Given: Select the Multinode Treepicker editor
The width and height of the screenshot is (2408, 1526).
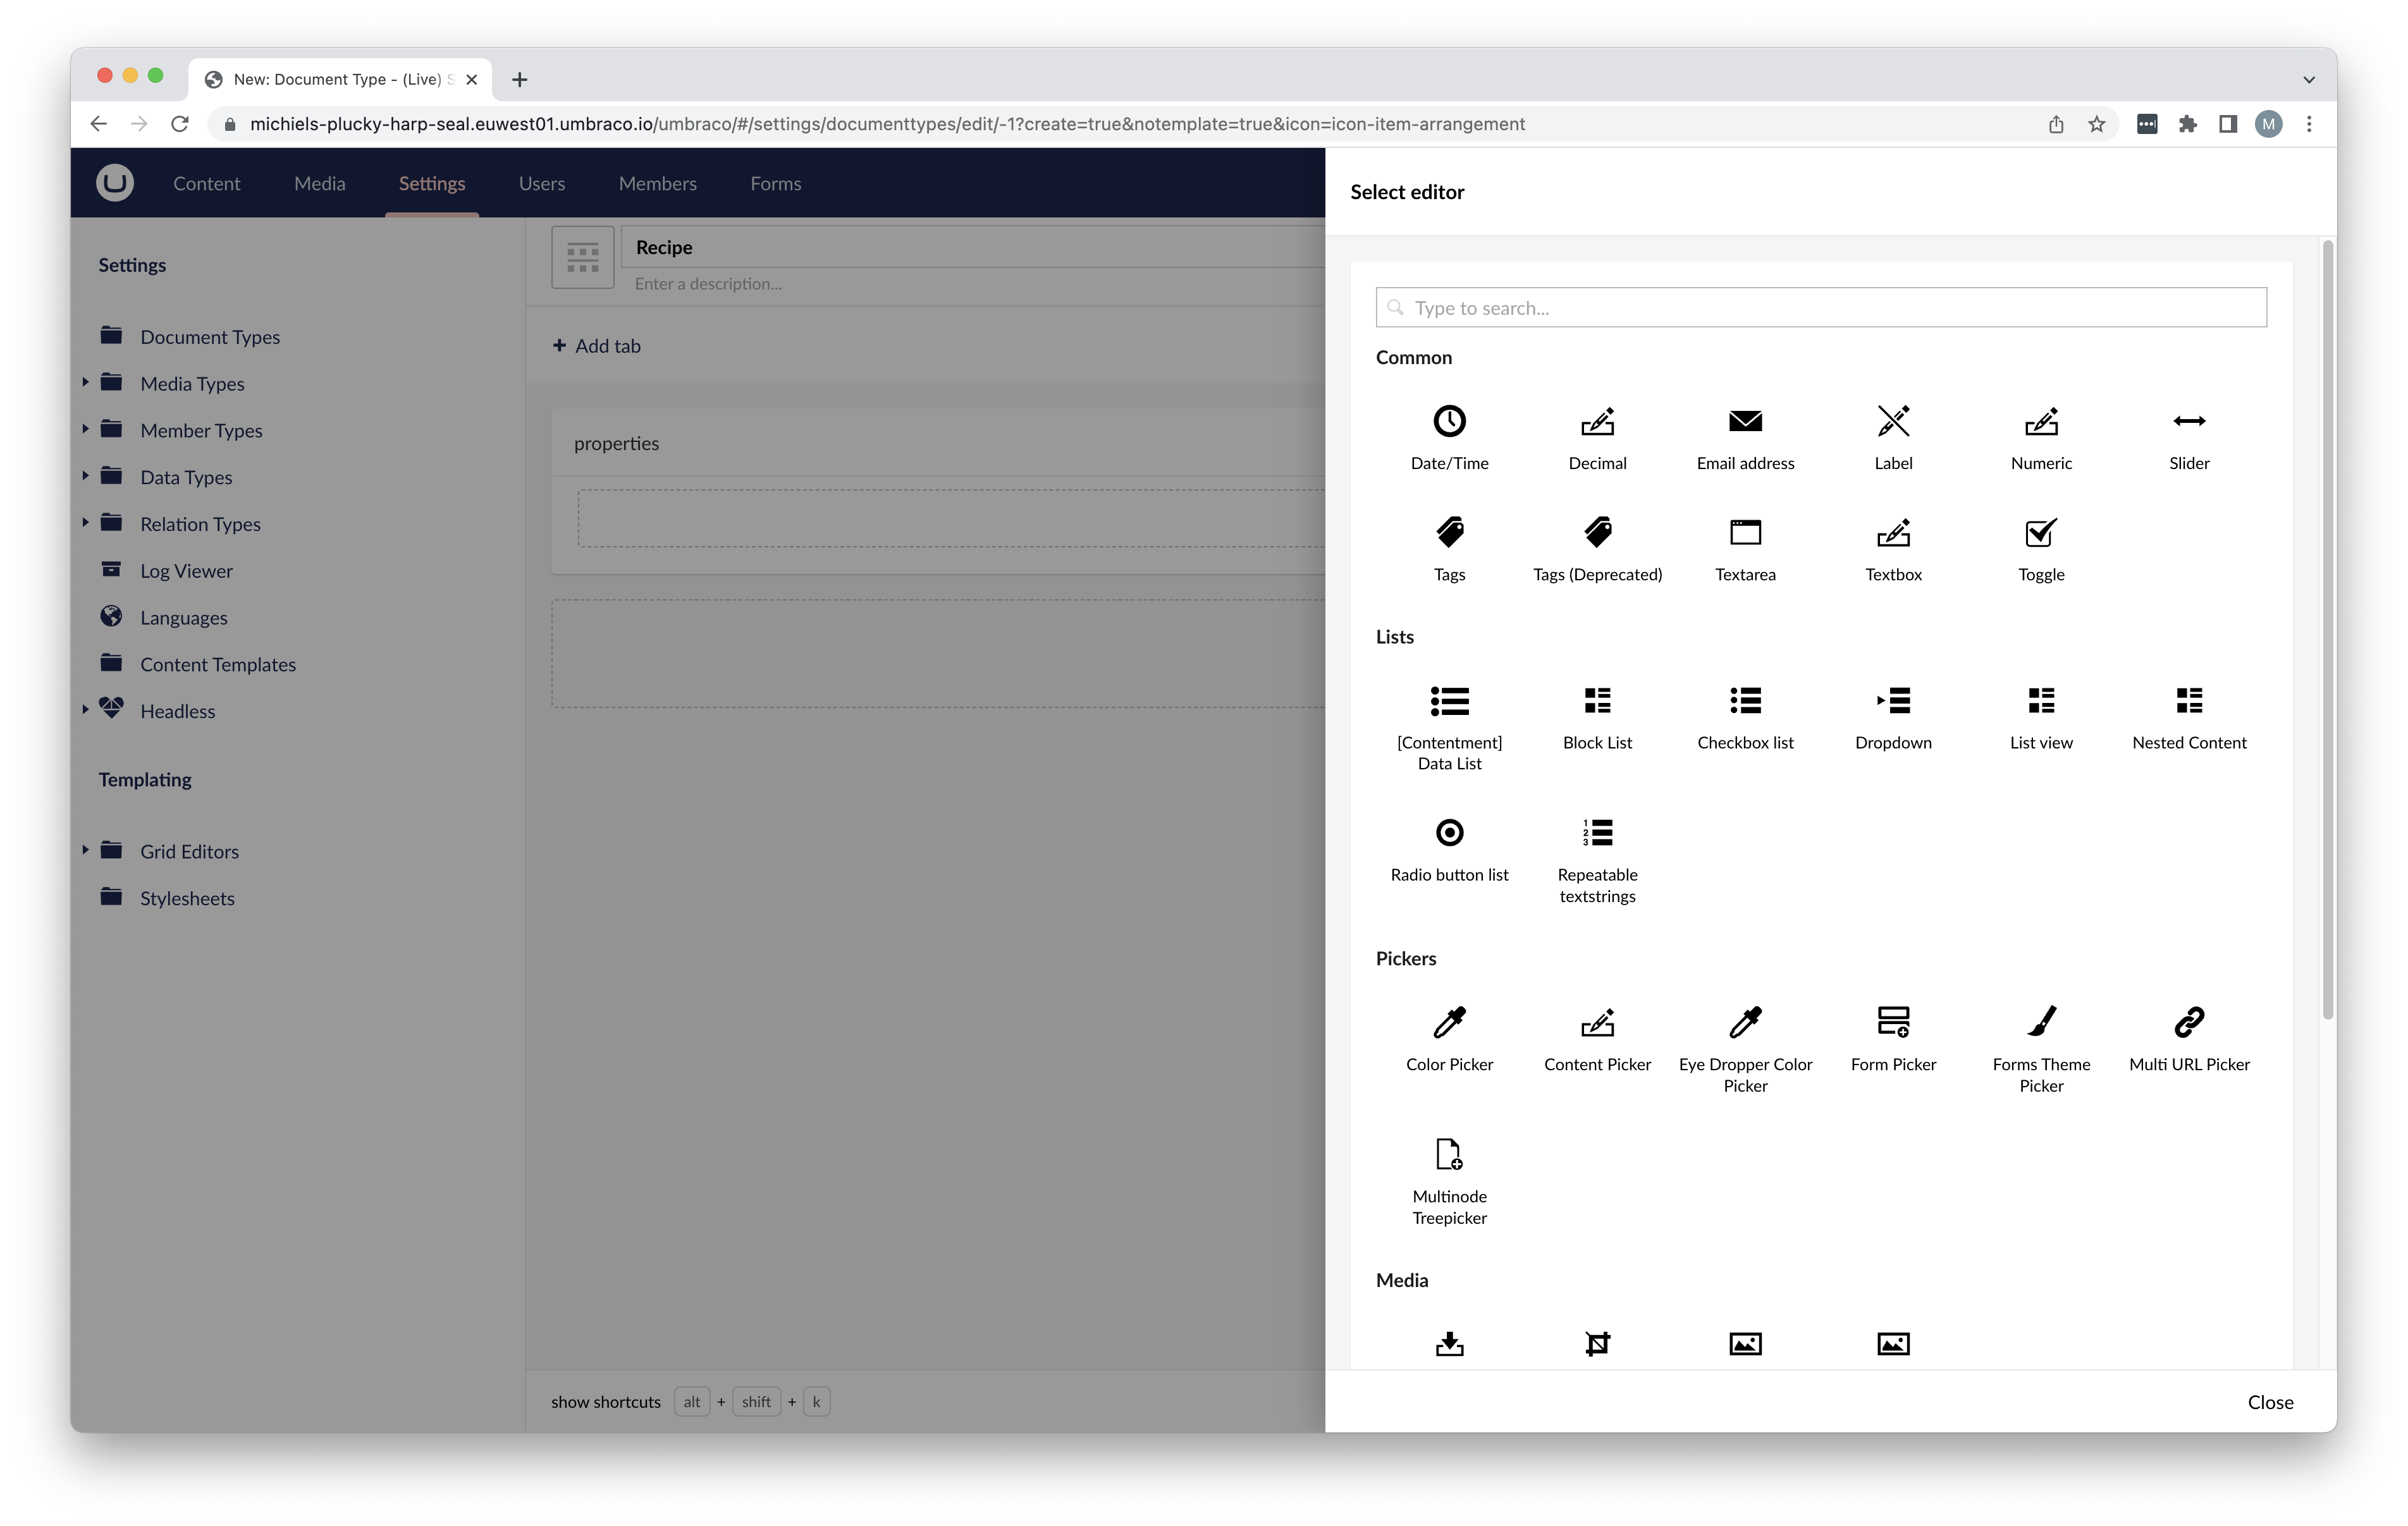Looking at the screenshot, I should click(x=1448, y=1175).
